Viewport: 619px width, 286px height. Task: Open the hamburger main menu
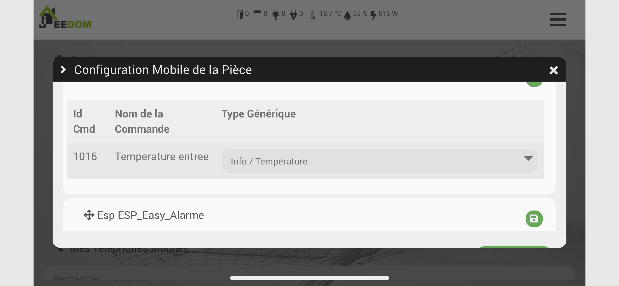click(558, 19)
